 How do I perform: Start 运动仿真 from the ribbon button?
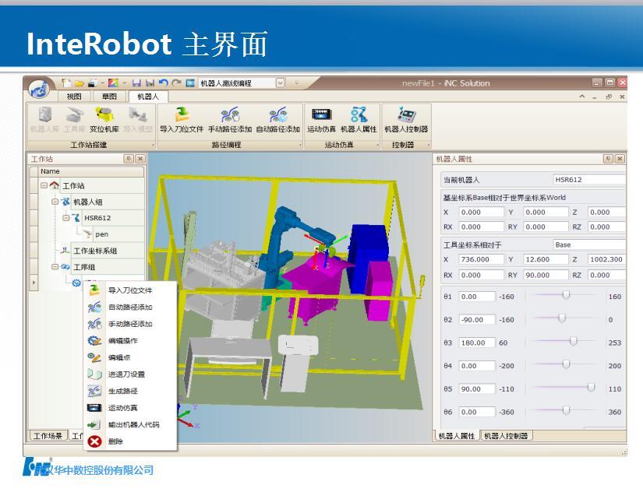click(x=321, y=120)
